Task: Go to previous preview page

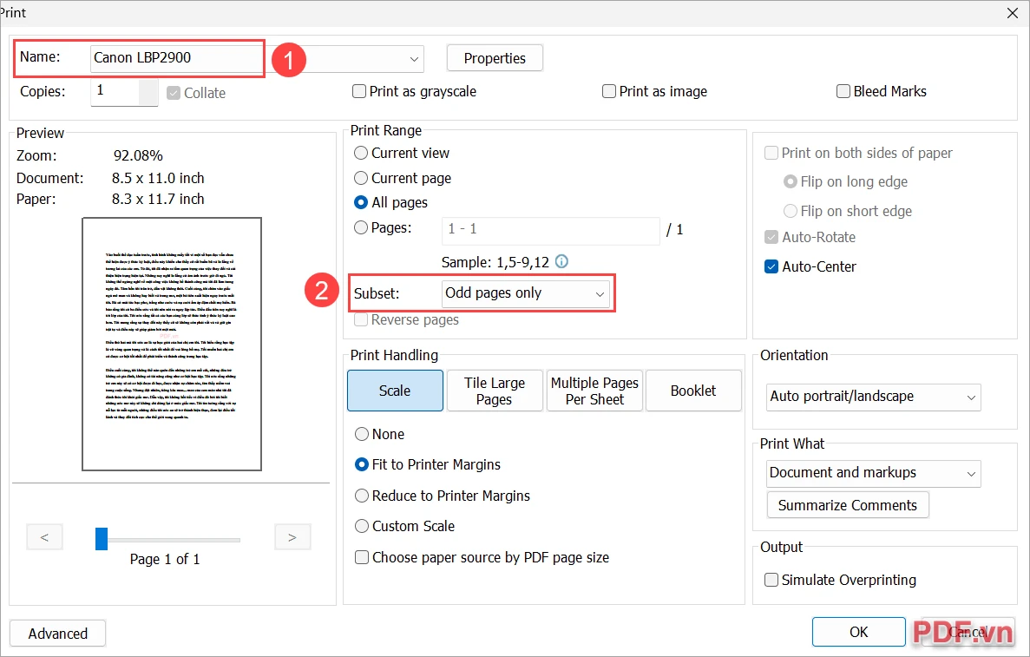Action: pos(44,536)
